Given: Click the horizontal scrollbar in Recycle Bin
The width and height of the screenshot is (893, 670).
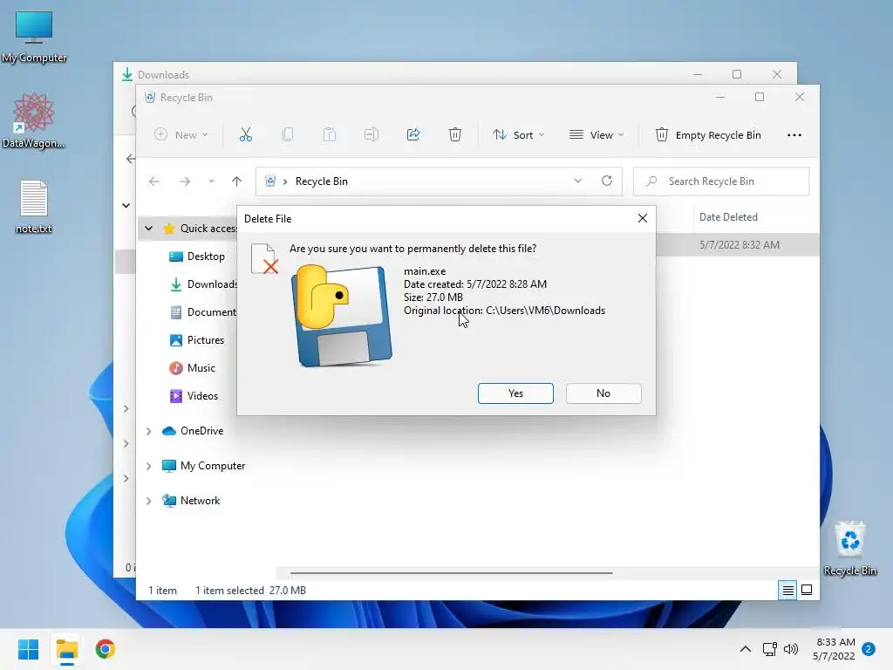Looking at the screenshot, I should click(x=451, y=573).
